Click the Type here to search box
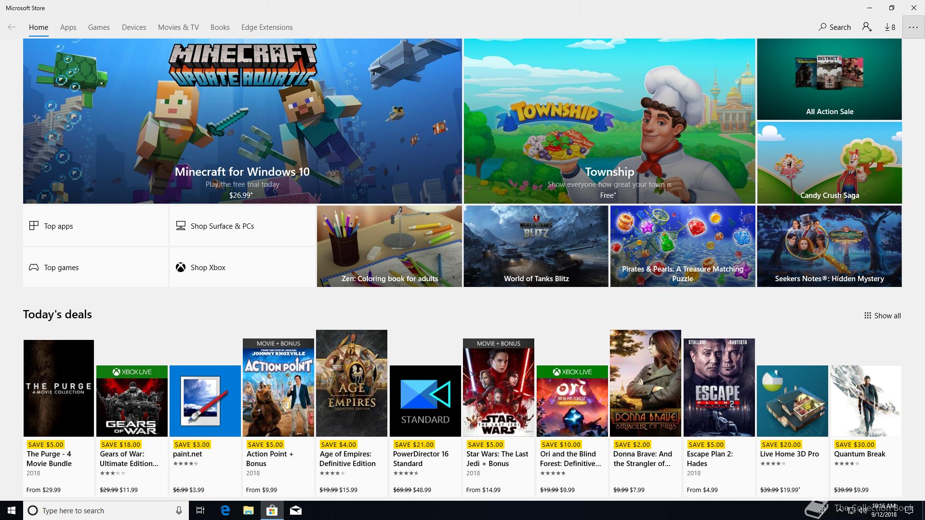925x520 pixels. click(x=106, y=510)
